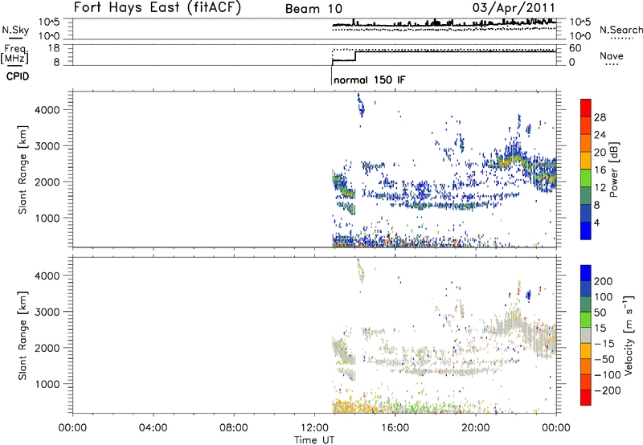Screen dimensions: 643x445
Task: Click the Power colorbar "4" tick label
Action: [x=596, y=222]
